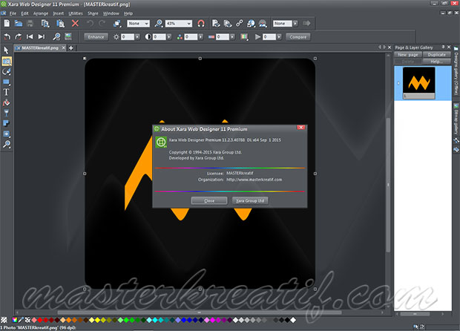Select the Widgets and placeholder tool
The image size is (460, 331).
click(x=6, y=134)
